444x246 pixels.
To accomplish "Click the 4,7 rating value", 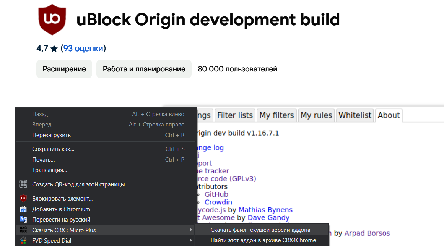I will point(42,49).
